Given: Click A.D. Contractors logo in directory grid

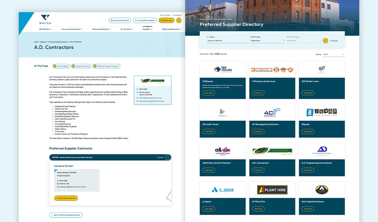Looking at the screenshot, I should [272, 151].
